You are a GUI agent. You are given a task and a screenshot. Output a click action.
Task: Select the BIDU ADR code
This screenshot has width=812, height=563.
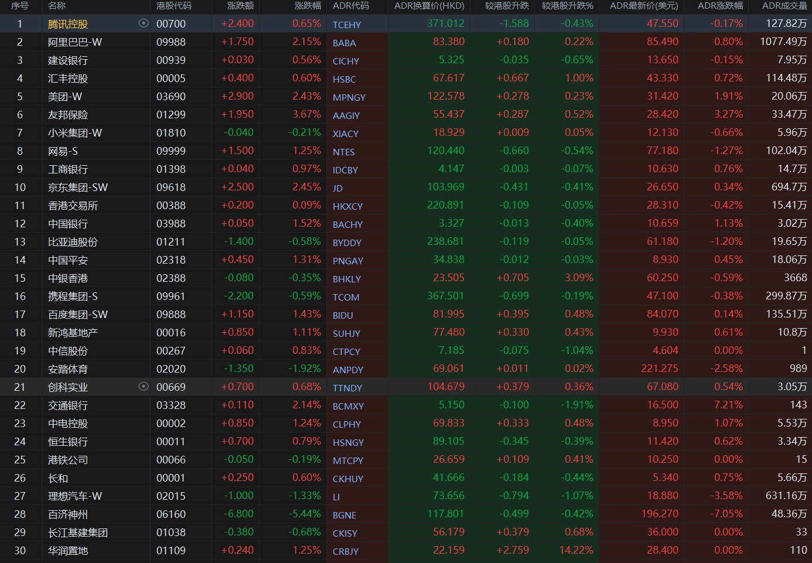point(343,315)
